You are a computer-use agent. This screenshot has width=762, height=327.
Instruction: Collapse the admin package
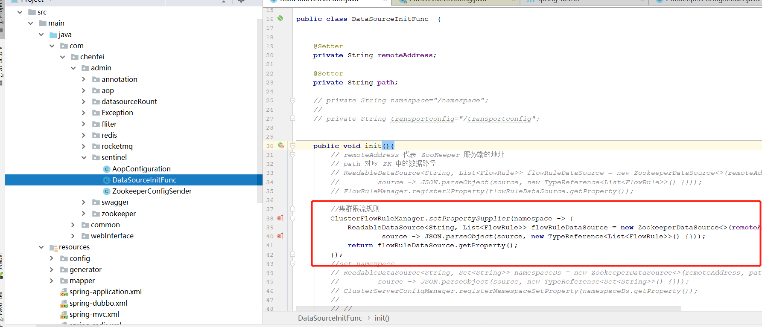tap(73, 68)
